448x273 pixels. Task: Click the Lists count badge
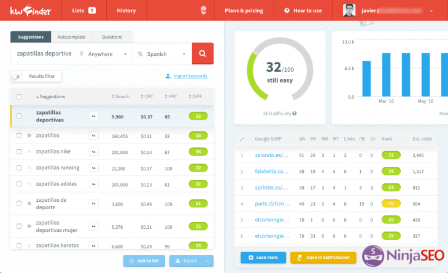91,10
